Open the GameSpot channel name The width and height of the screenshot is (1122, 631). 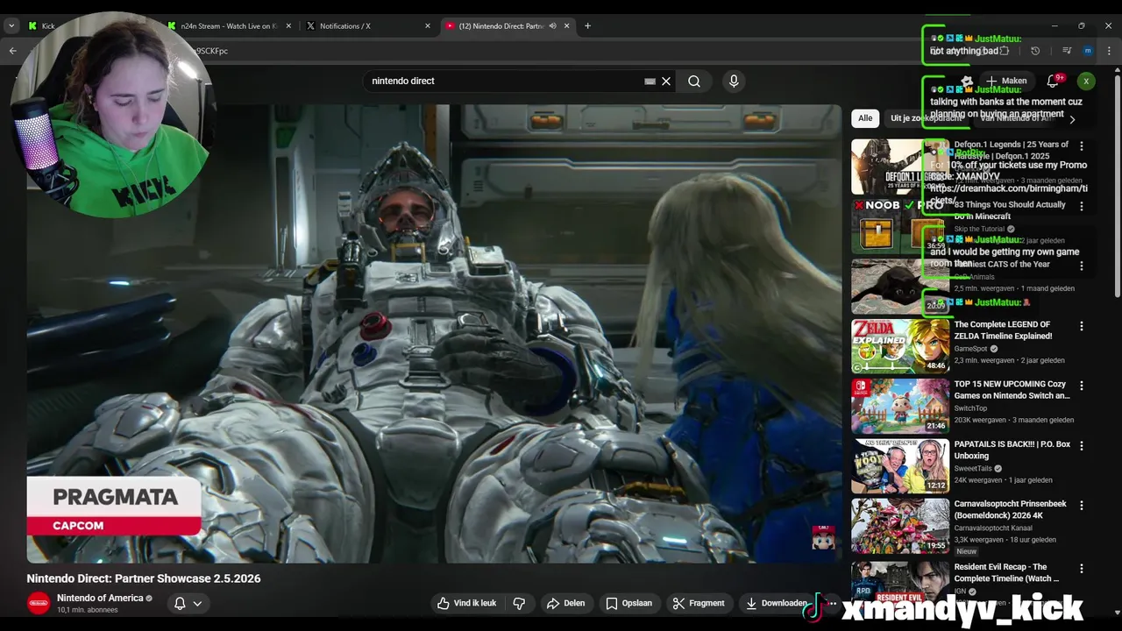tap(970, 349)
